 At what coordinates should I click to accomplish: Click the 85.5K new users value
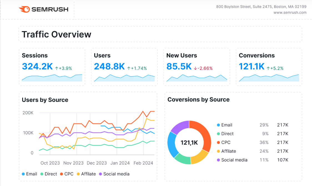point(179,66)
